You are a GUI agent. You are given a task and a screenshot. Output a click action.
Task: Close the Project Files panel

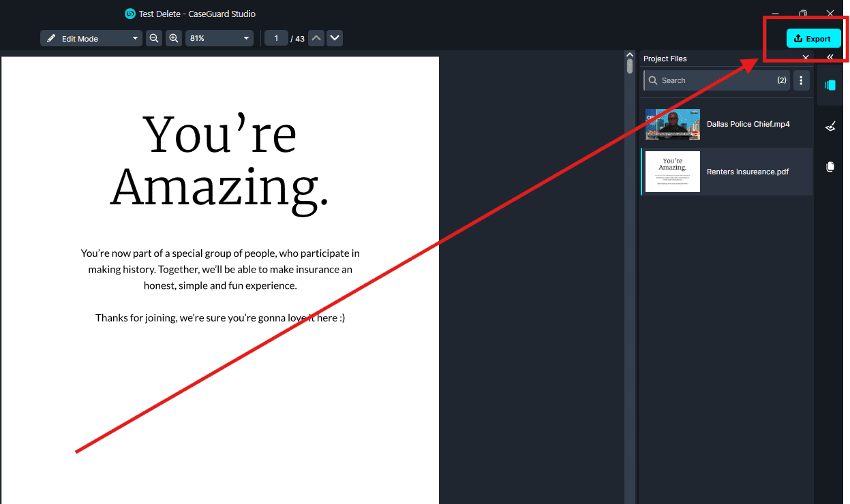click(x=805, y=59)
